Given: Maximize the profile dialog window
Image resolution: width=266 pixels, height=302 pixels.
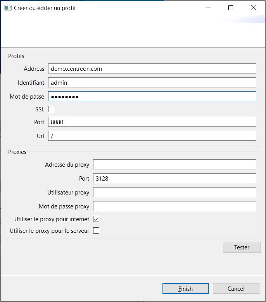Looking at the screenshot, I should [231, 8].
